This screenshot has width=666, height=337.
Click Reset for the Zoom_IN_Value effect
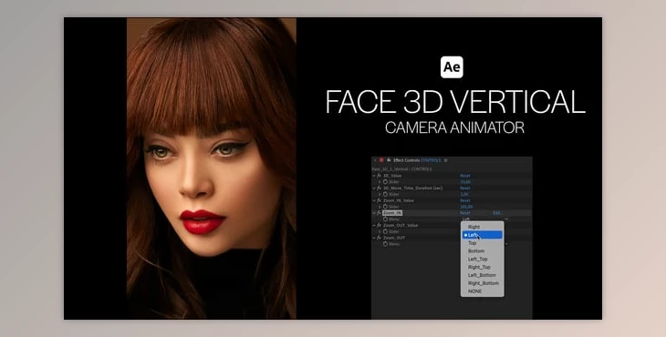pyautogui.click(x=465, y=200)
